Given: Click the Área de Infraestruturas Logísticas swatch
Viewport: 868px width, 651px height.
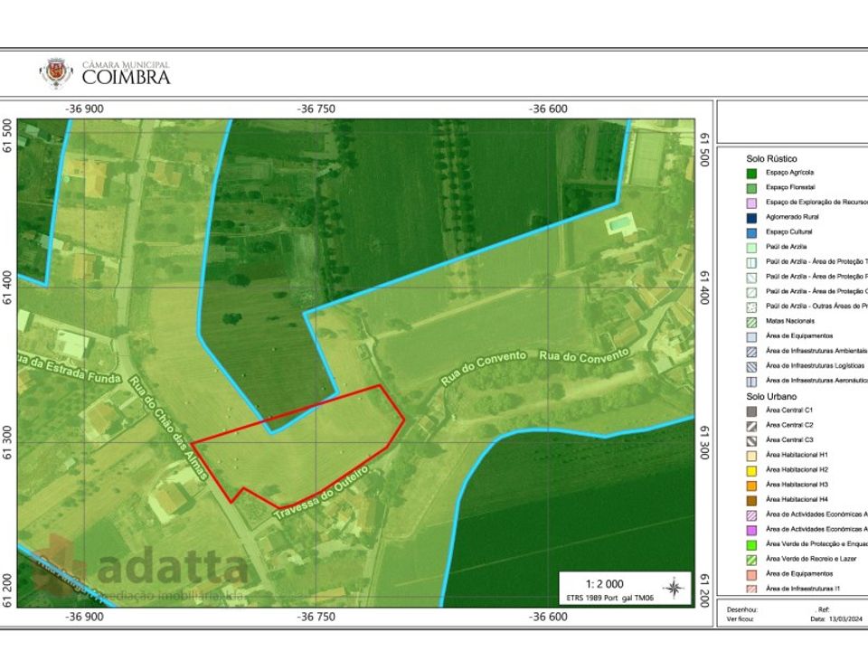Looking at the screenshot, I should [x=751, y=366].
